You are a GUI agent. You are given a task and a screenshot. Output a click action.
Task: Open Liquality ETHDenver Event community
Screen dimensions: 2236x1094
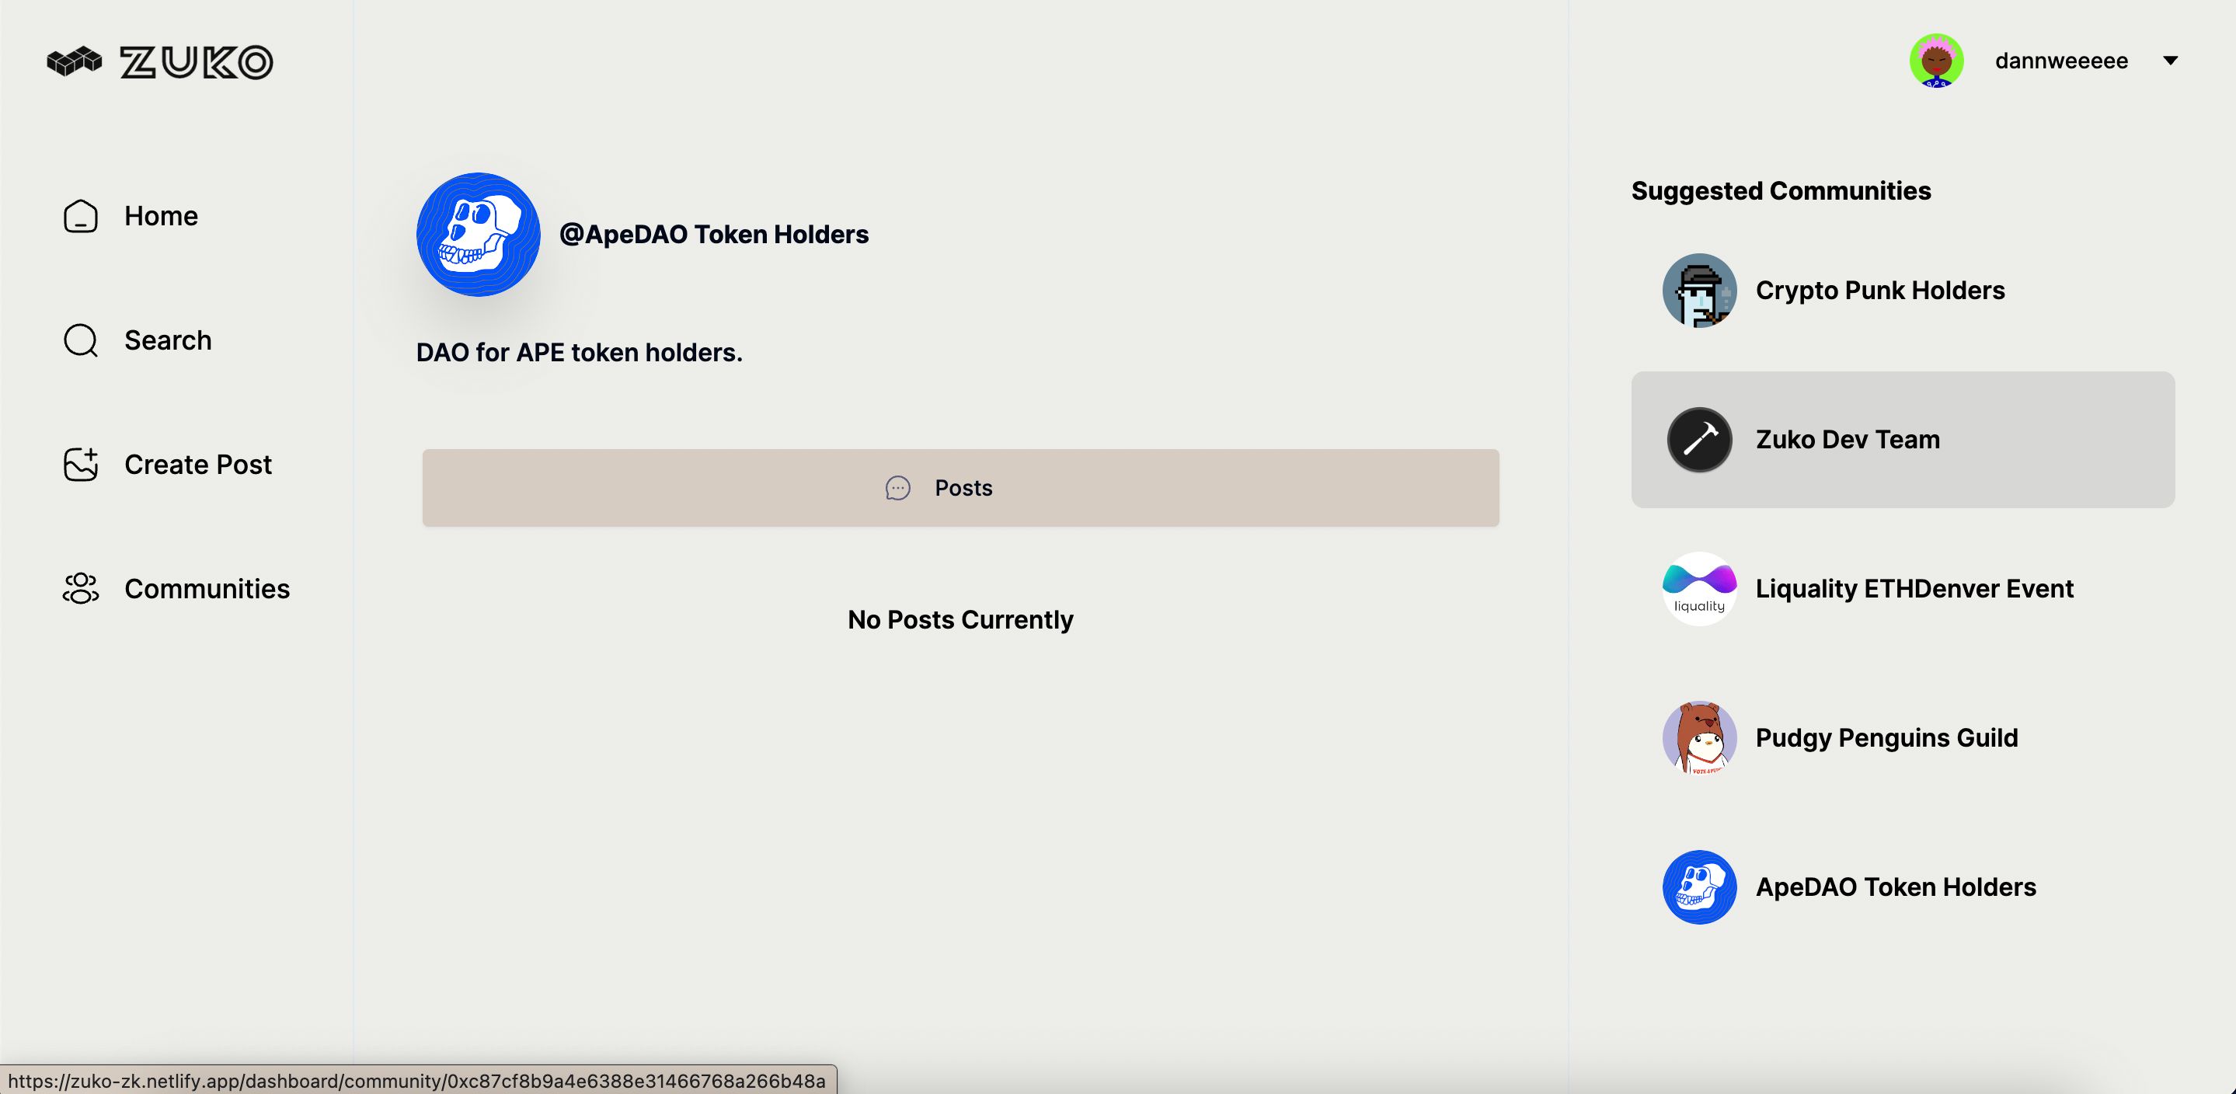click(x=1903, y=589)
